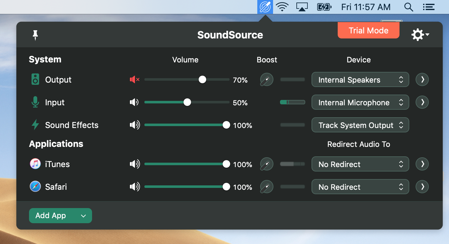Screen dimensions: 449x244
Task: Expand Safari advanced settings arrow
Action: click(422, 187)
